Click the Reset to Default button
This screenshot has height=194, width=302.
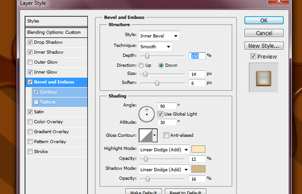[185, 191]
